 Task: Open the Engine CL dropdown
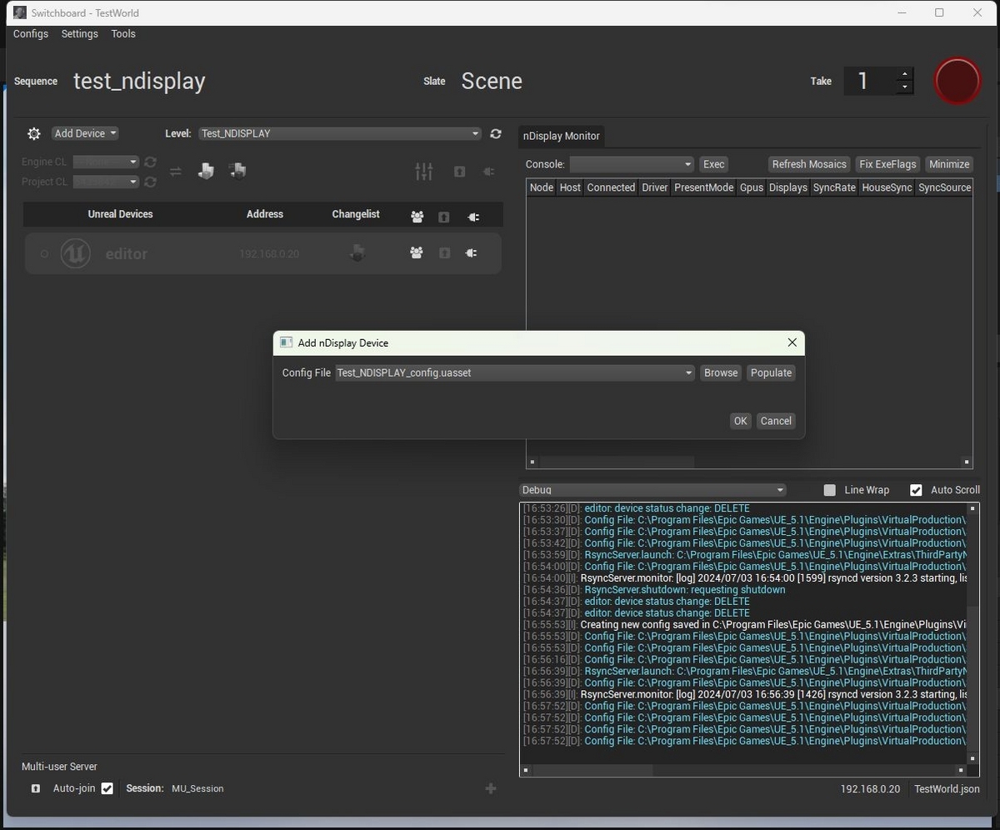coord(106,162)
